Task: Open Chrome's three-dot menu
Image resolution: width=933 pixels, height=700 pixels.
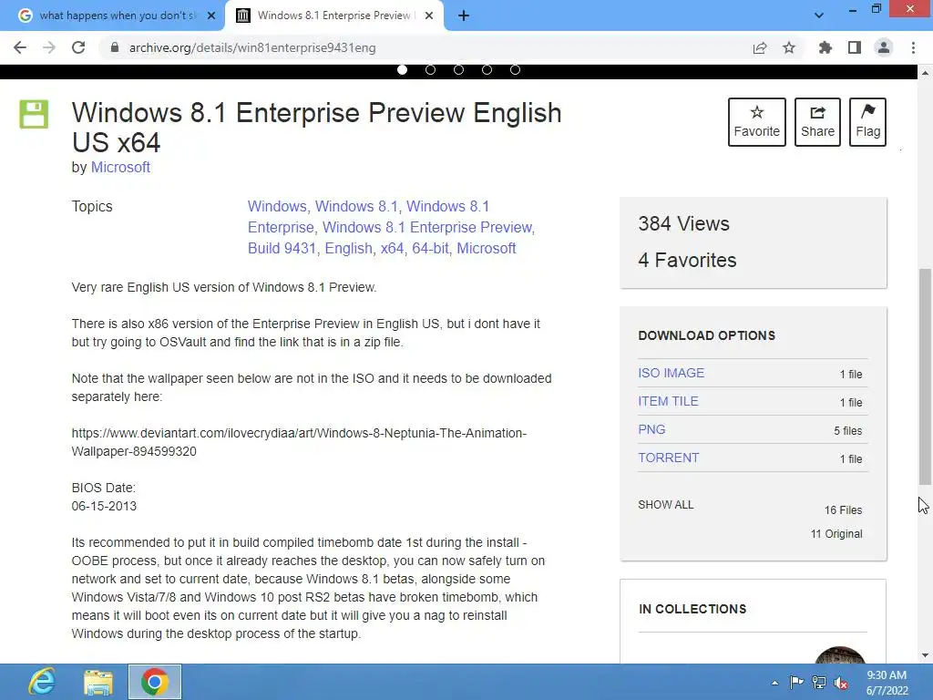Action: [913, 47]
